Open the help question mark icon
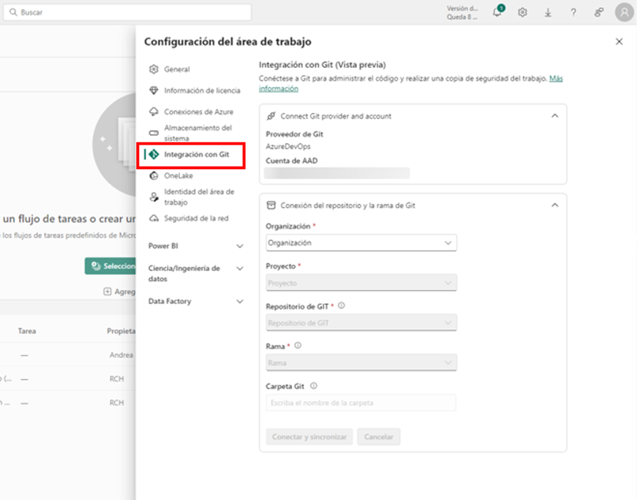 pos(573,13)
